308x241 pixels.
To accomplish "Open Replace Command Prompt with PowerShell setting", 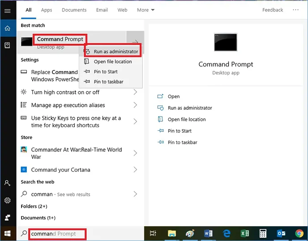I will (49, 75).
